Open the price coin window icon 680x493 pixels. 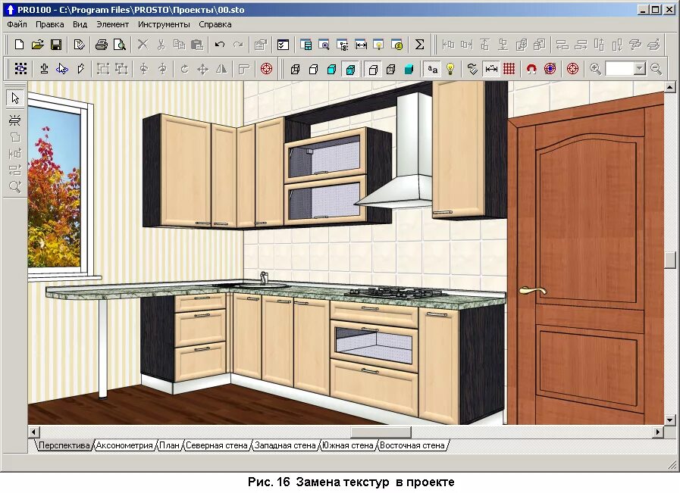tap(397, 44)
